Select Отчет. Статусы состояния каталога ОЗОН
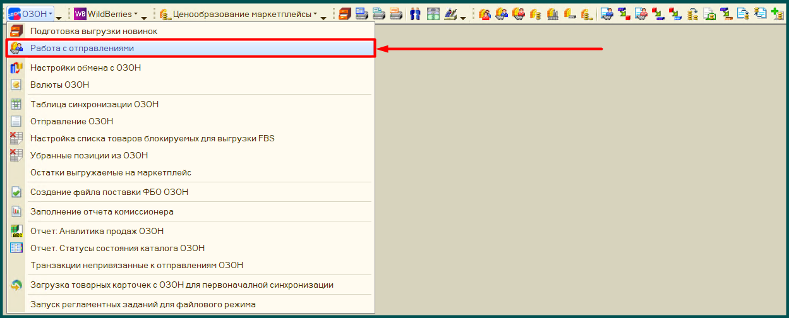This screenshot has height=318, width=789. click(190, 248)
